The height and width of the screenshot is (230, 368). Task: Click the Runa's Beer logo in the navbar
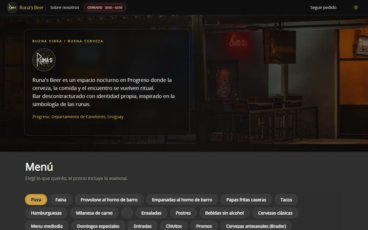(x=12, y=7)
